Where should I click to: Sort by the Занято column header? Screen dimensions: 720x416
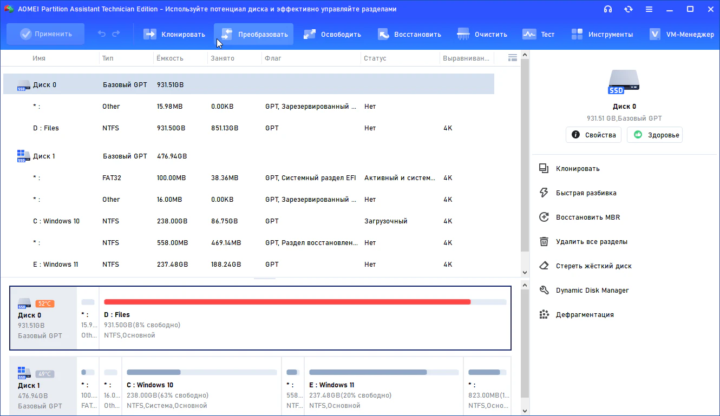pyautogui.click(x=222, y=58)
